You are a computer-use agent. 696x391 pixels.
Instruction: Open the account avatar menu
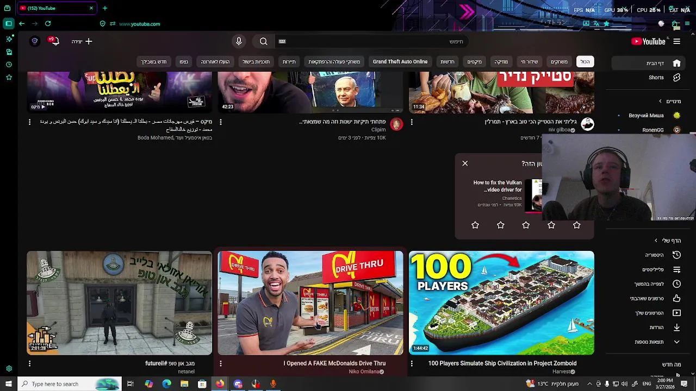35,41
